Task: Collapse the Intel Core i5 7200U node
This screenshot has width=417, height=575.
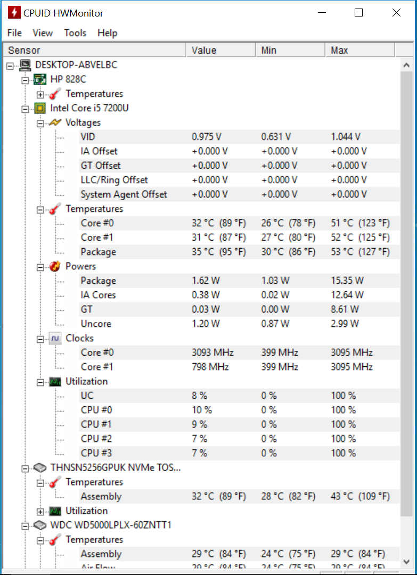Action: pyautogui.click(x=25, y=109)
